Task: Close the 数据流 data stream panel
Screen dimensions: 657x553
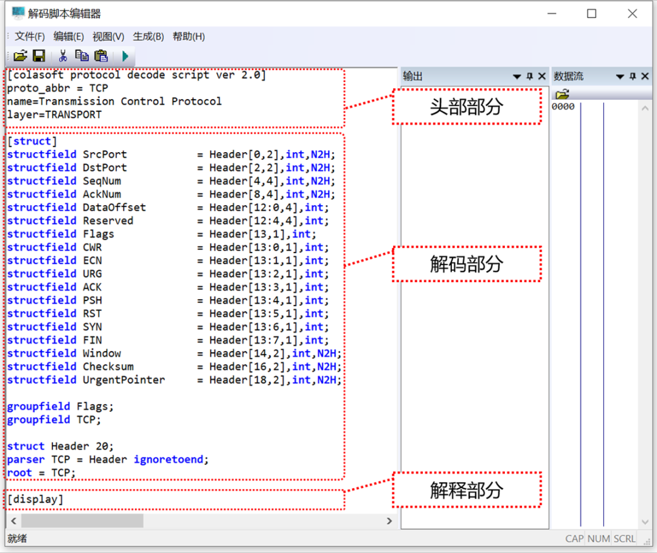Action: tap(645, 77)
